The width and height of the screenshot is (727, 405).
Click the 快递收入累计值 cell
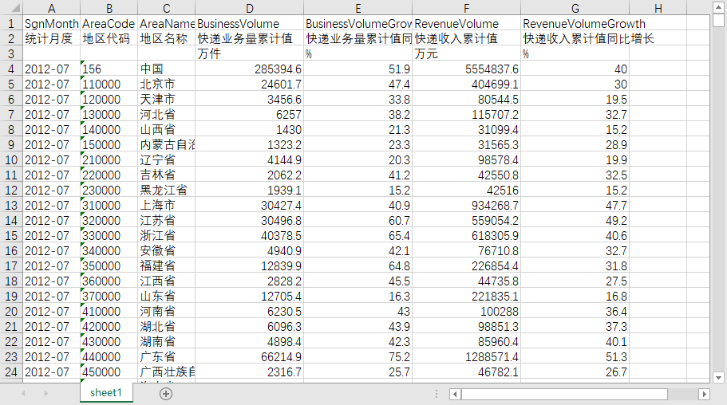pyautogui.click(x=466, y=38)
